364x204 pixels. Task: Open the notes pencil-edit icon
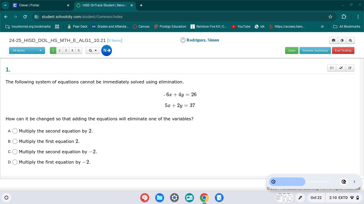coord(350,68)
